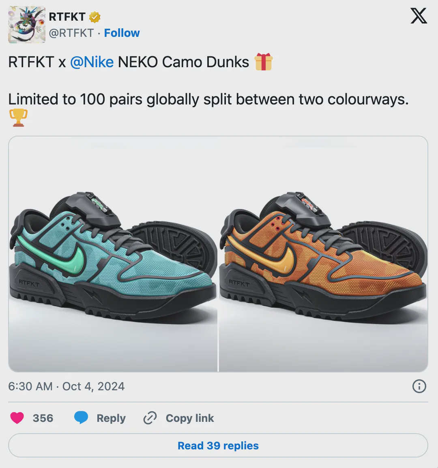Click the 356 likes count

(43, 418)
